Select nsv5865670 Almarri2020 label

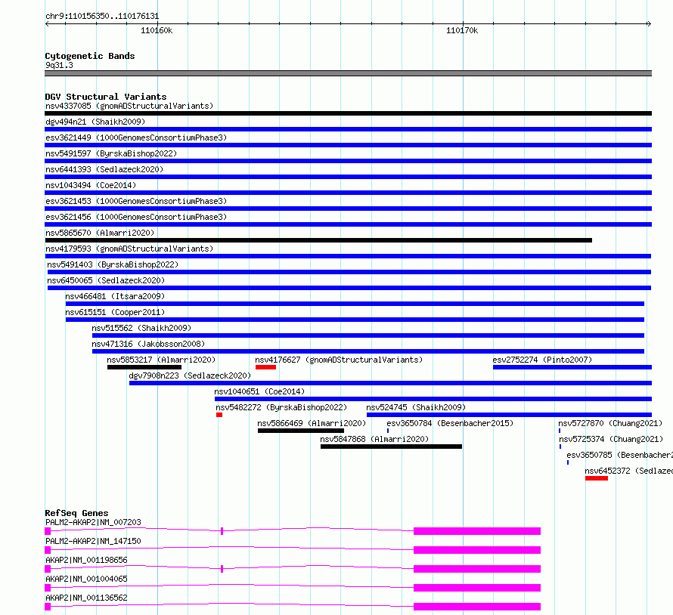100,233
